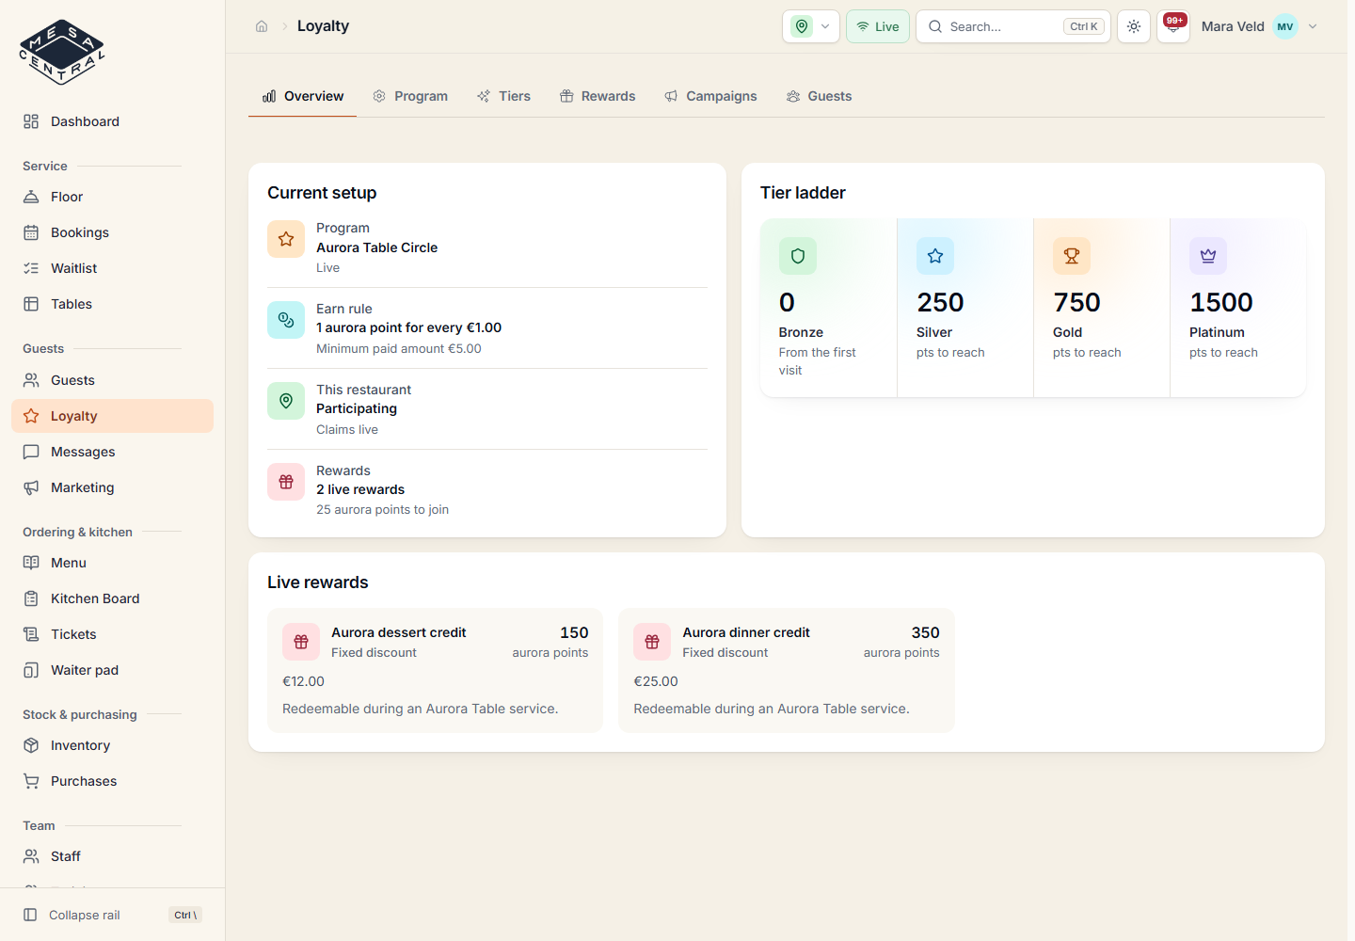1355x941 pixels.
Task: Click the Program star icon in Current setup
Action: (286, 239)
